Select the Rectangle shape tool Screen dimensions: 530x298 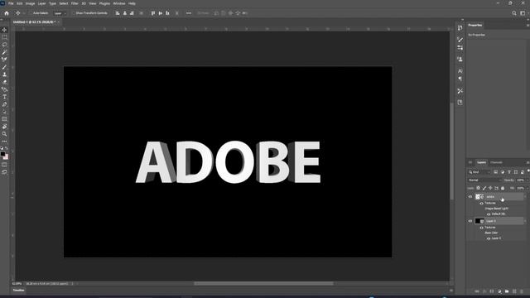pos(4,119)
